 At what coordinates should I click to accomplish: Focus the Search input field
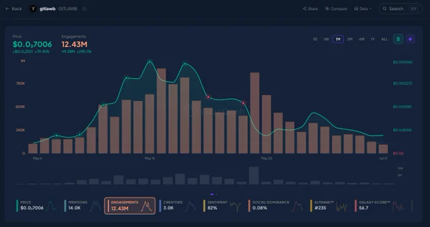tap(400, 9)
